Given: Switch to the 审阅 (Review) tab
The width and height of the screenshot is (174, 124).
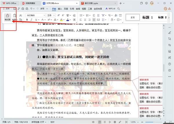Looking at the screenshot, I should point(78,9).
